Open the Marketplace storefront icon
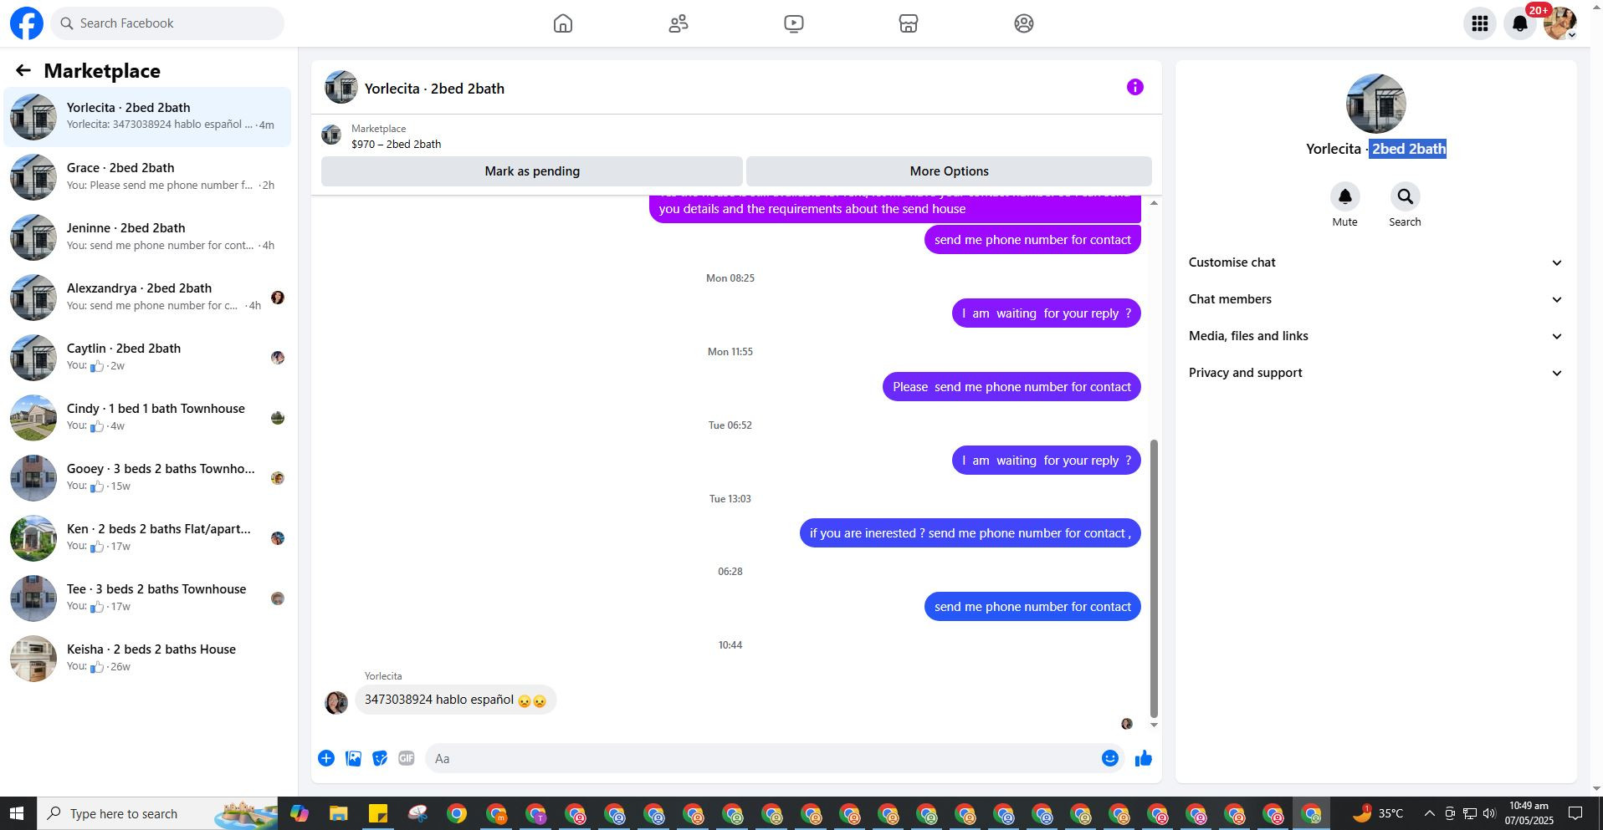 [x=909, y=23]
